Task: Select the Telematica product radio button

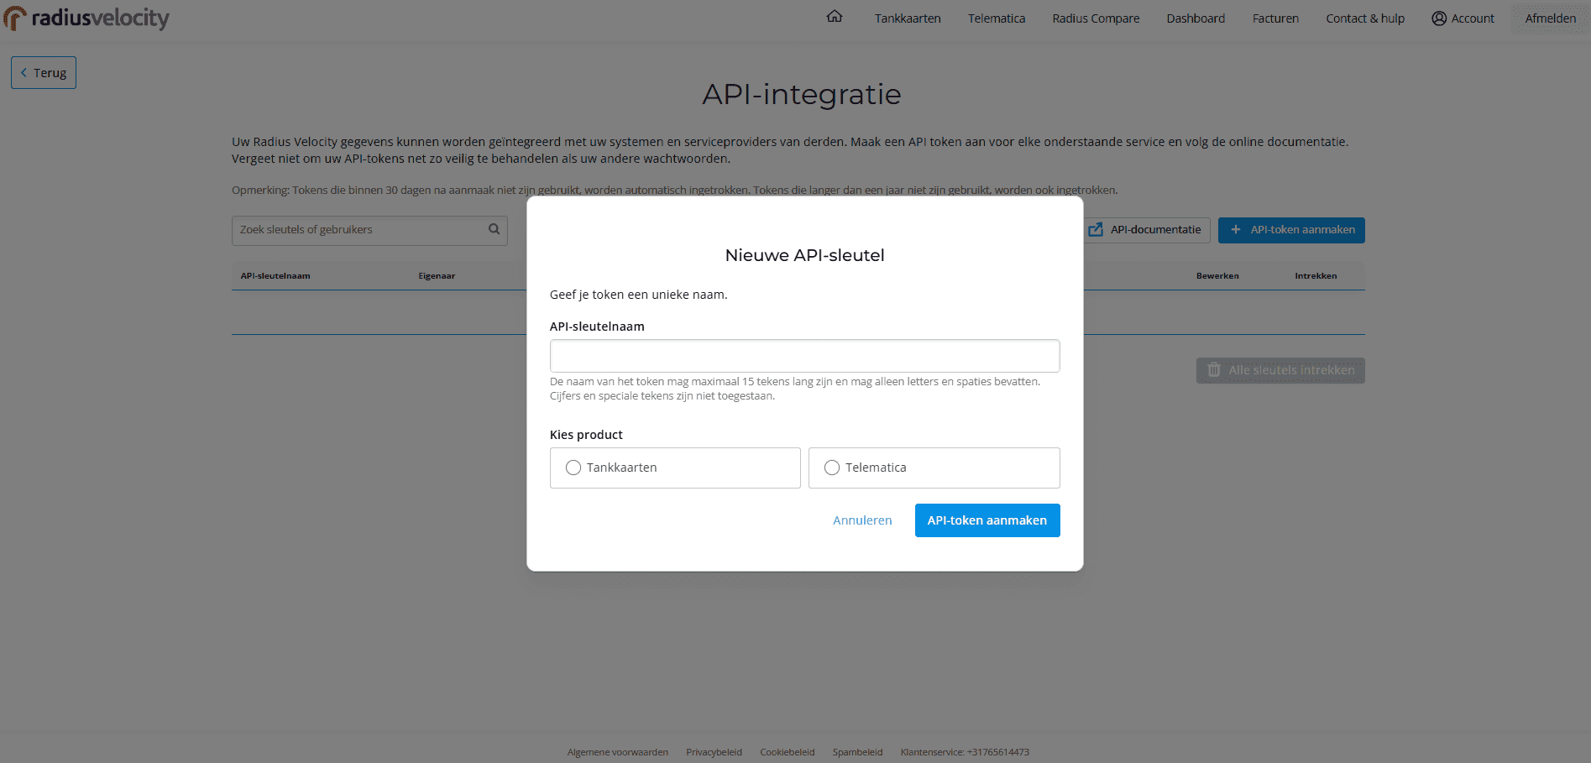Action: pos(832,468)
